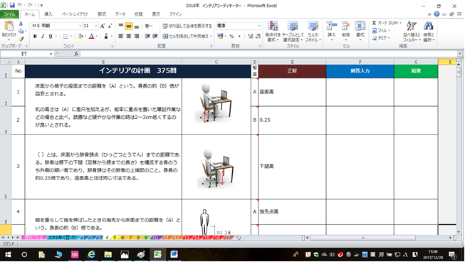Open the Conditional Formatting icon

coord(273,26)
